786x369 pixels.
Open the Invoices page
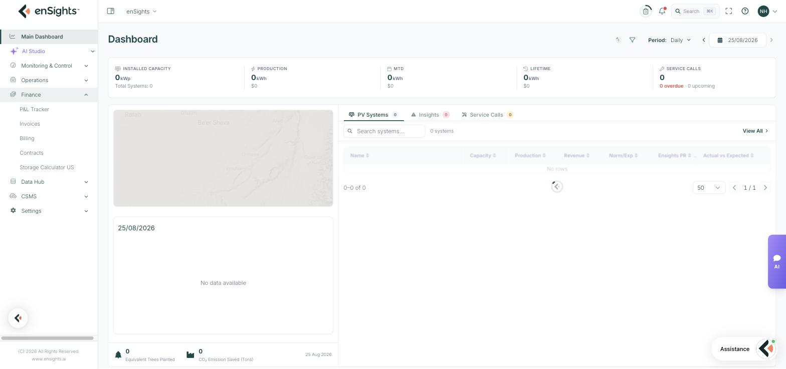point(30,124)
